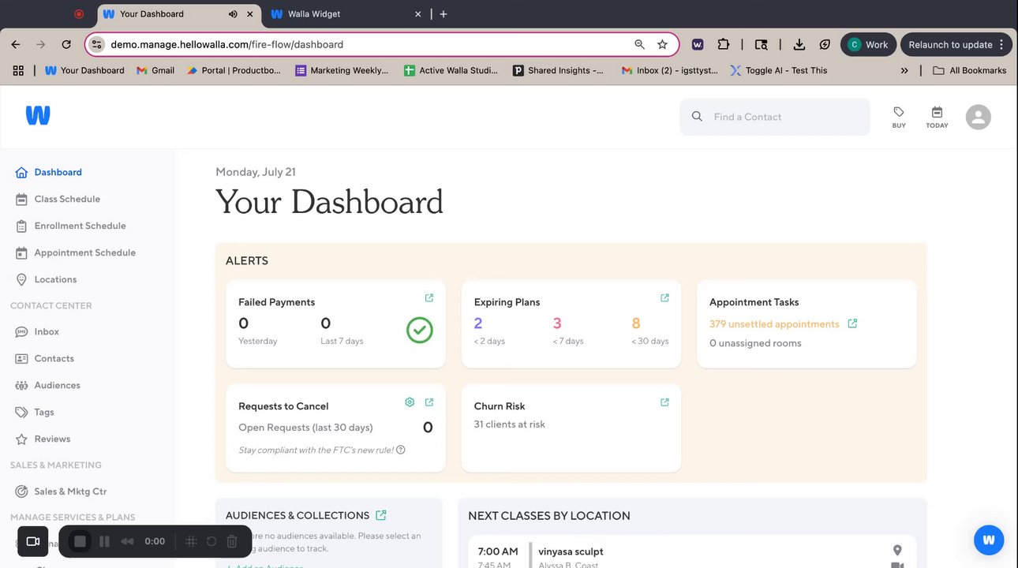
Task: Select the 2 plans expiring under 2 days
Action: (478, 323)
